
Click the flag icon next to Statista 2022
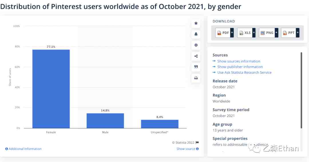tap(197, 143)
